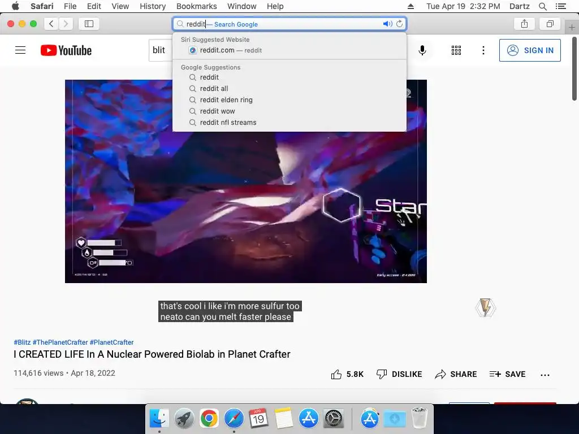Choose the reddit.com Siri suggested website
Screen dimensions: 579x434
pos(289,50)
